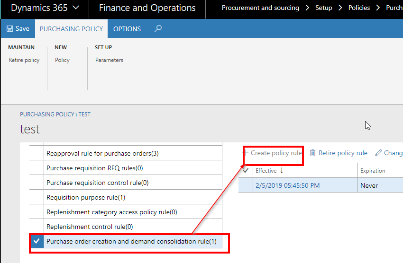Open the ribbon search magnifier icon
This screenshot has width=403, height=263.
[158, 28]
